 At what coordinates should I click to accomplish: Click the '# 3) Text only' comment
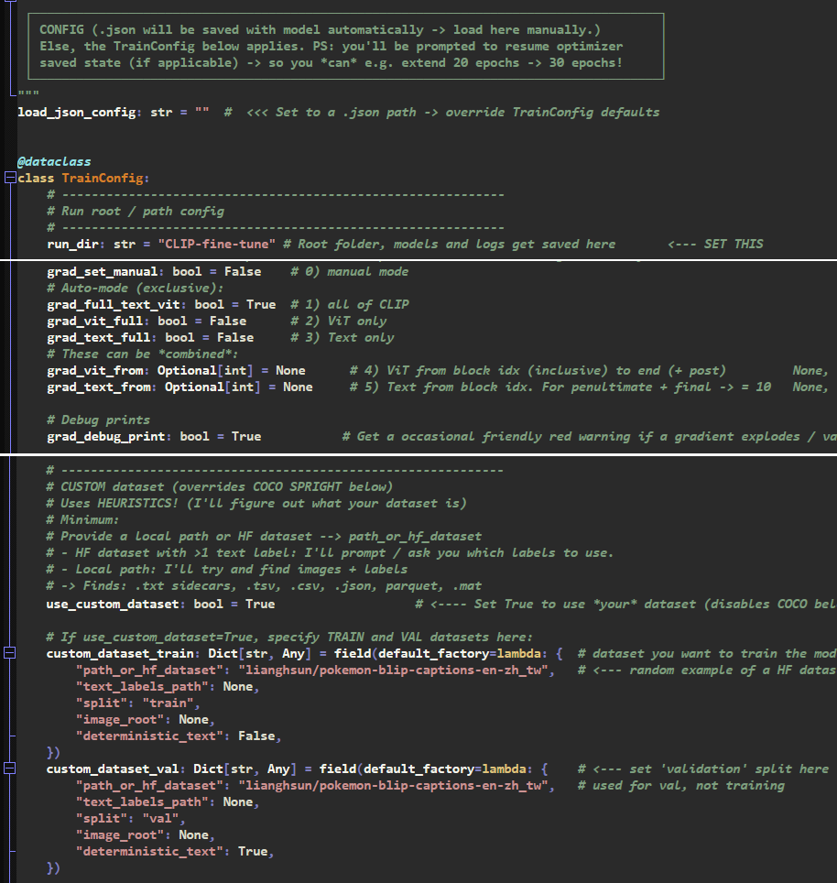click(x=342, y=337)
